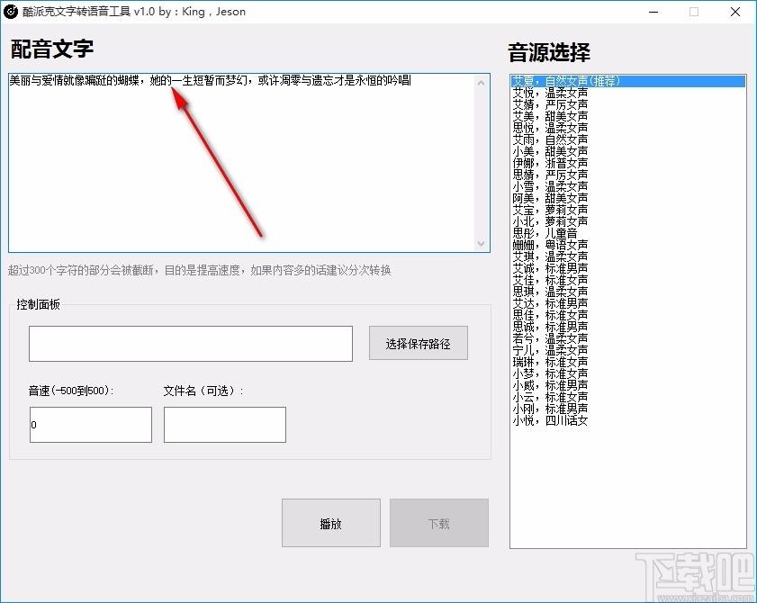Screen dimensions: 757x603
Task: Click the 选择保存路径 button
Action: [418, 343]
